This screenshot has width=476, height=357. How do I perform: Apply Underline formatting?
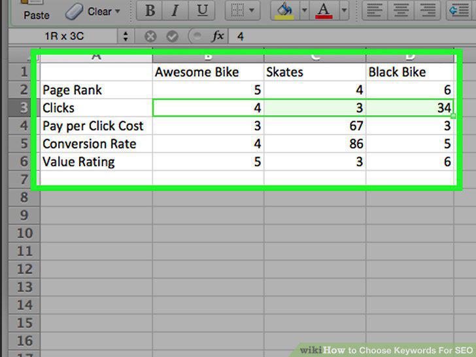pyautogui.click(x=202, y=10)
